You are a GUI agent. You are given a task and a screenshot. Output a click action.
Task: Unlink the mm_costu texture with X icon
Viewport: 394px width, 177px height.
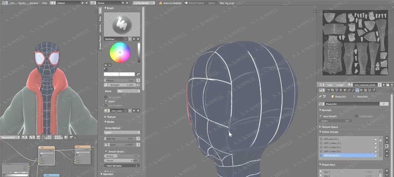click(x=138, y=110)
